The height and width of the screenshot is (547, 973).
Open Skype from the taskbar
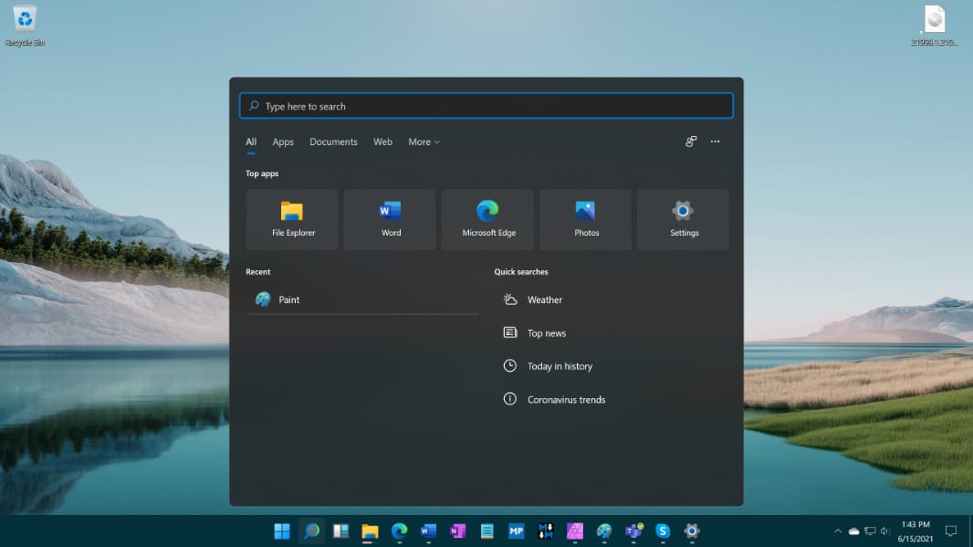[x=663, y=531]
